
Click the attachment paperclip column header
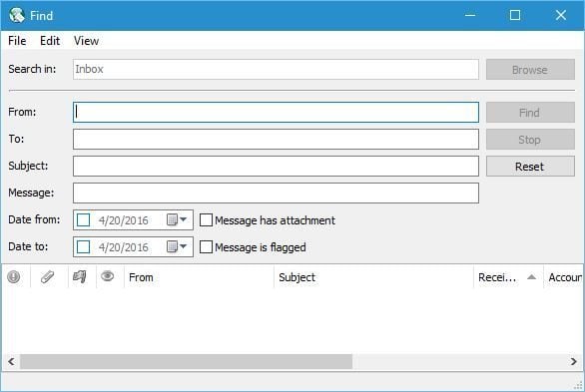tap(47, 277)
